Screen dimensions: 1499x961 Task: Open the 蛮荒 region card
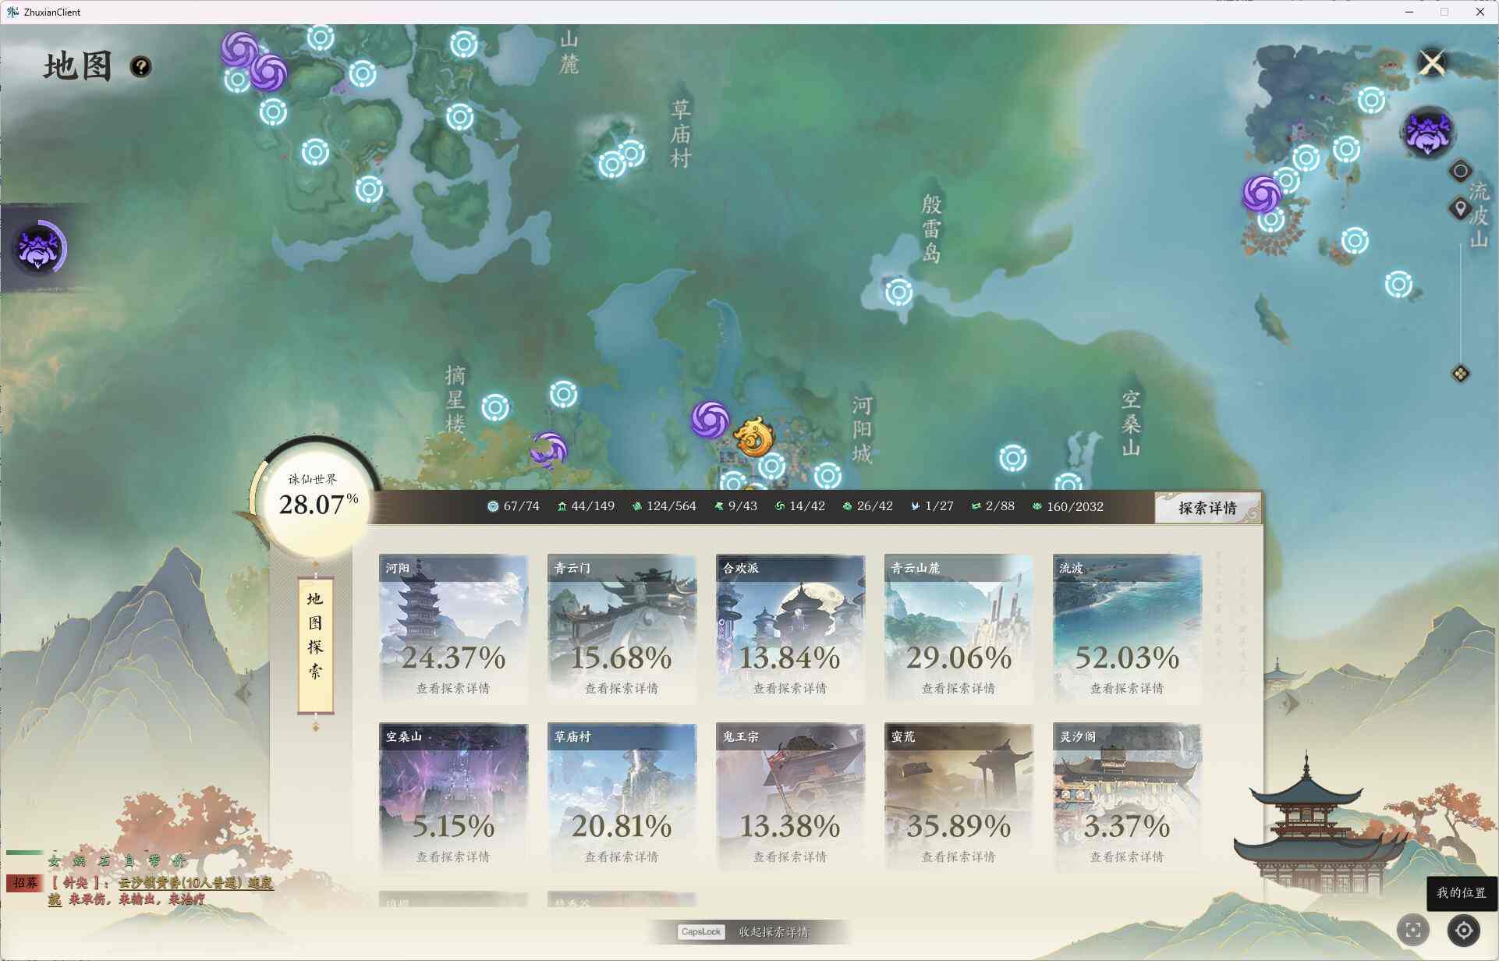959,797
